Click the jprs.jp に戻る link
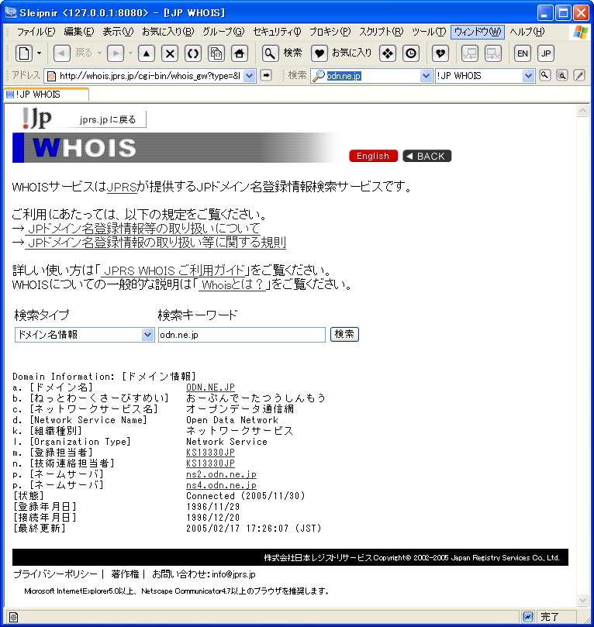Image resolution: width=594 pixels, height=627 pixels. (108, 119)
